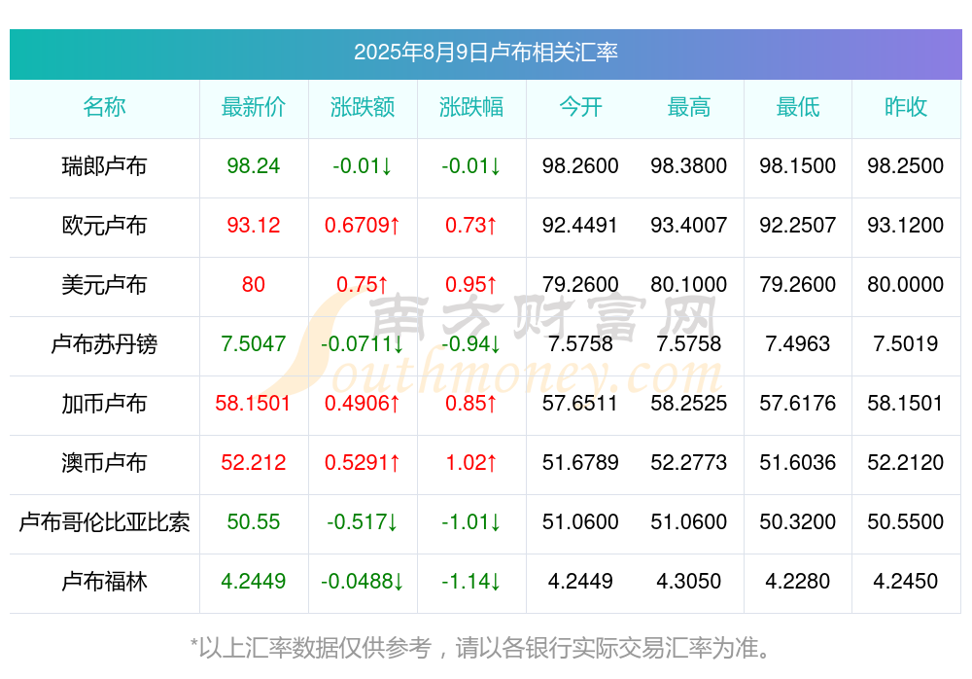
Task: Click change percent '-1.01↓'
Action: click(x=471, y=522)
